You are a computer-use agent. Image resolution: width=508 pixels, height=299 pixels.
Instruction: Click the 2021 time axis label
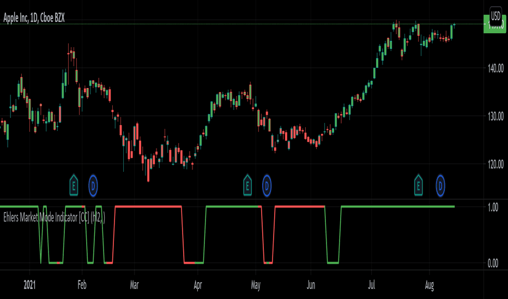pos(29,285)
